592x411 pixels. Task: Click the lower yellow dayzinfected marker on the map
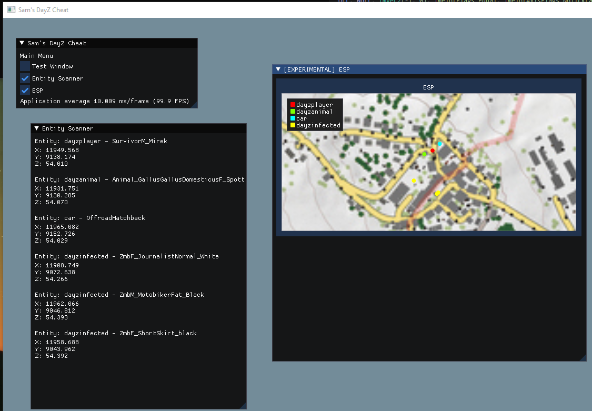click(437, 193)
